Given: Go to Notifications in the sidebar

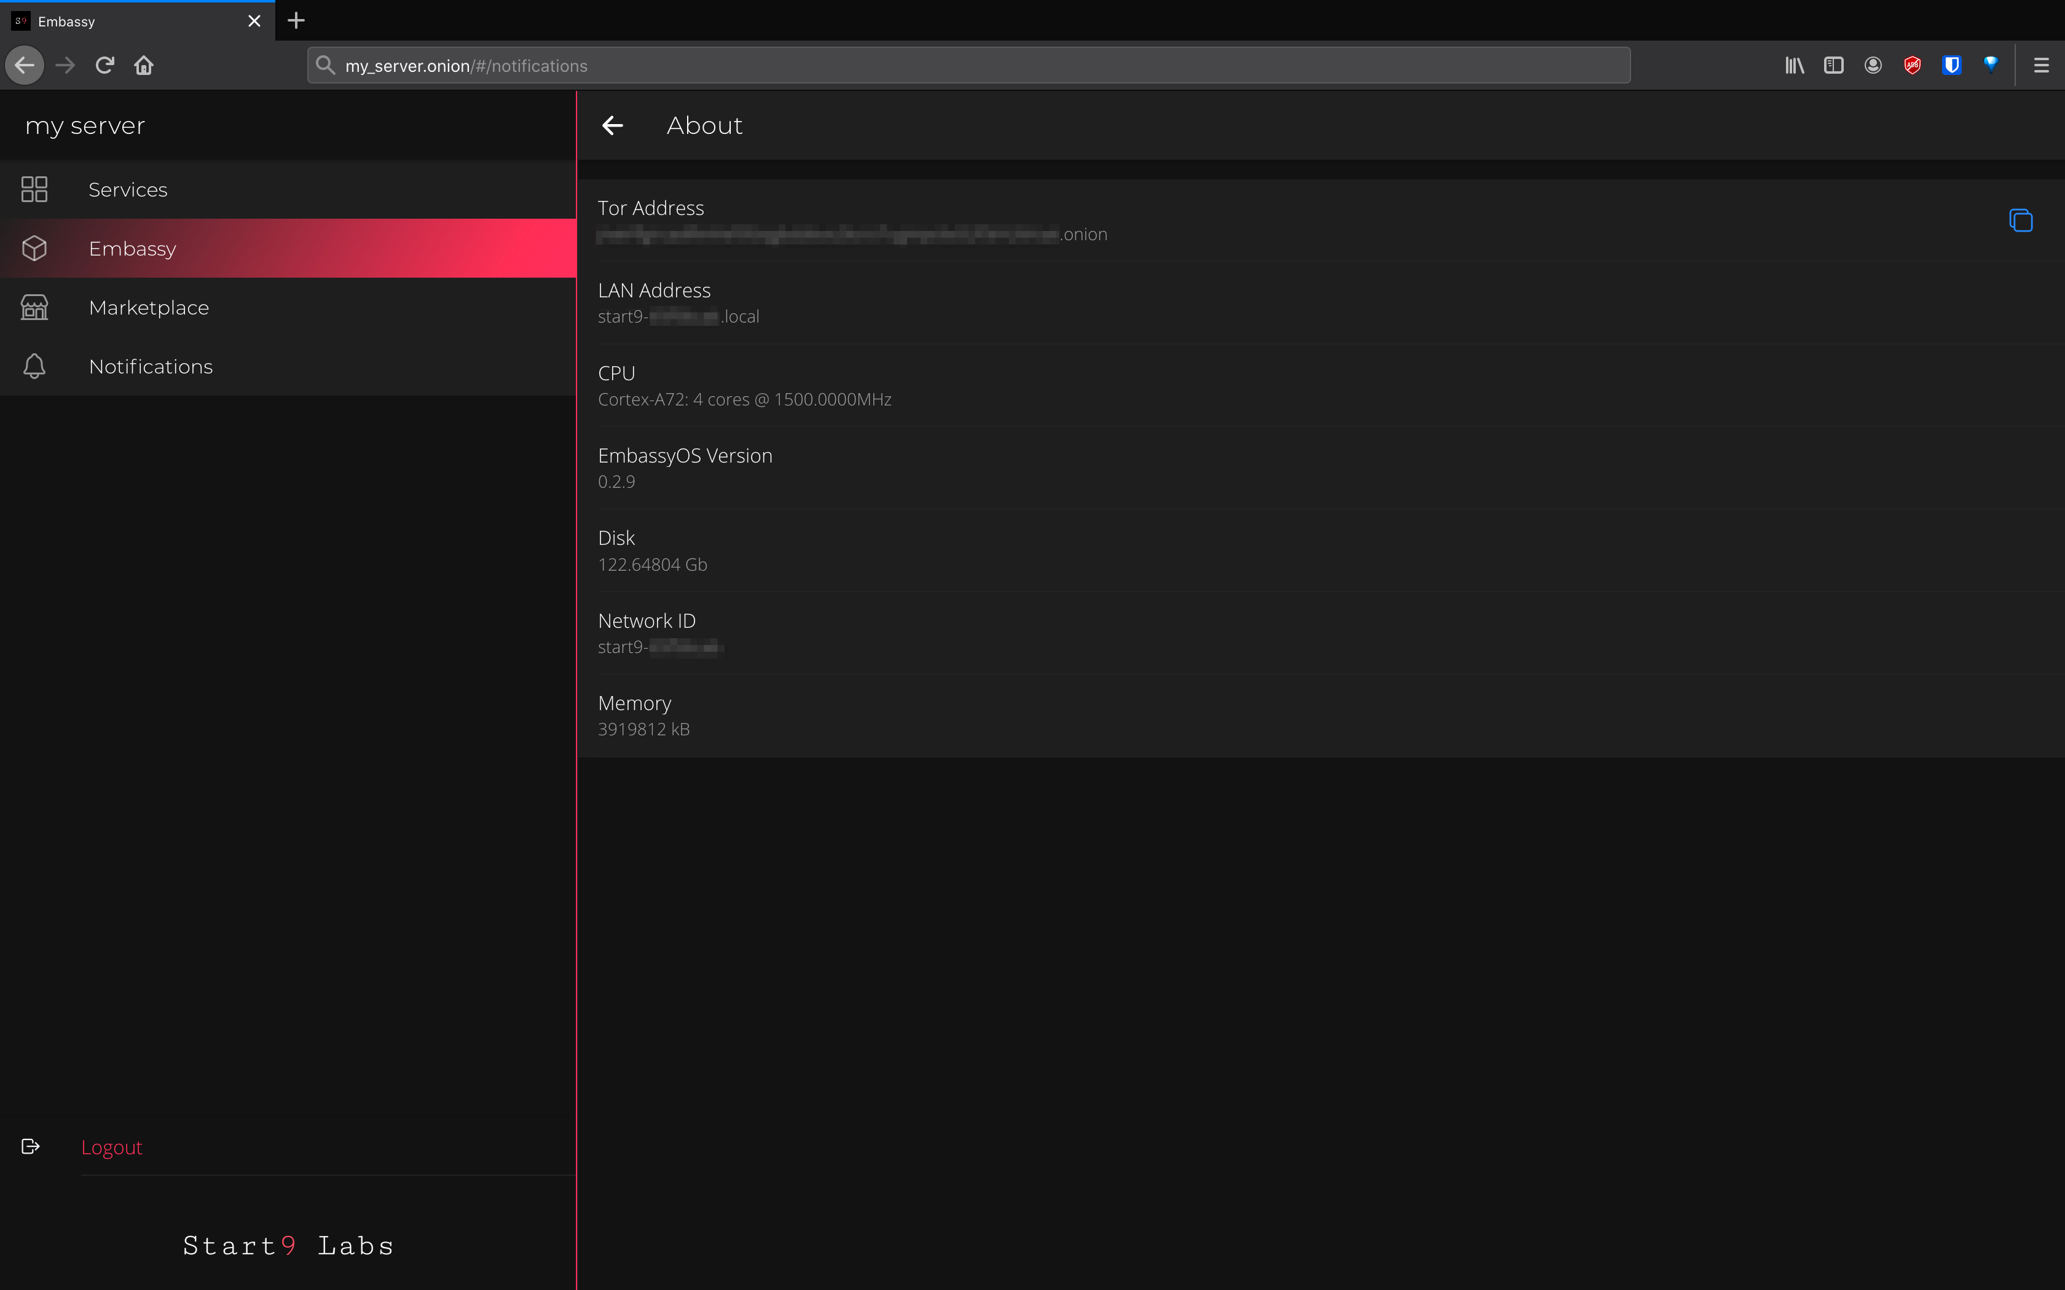Looking at the screenshot, I should (x=150, y=366).
